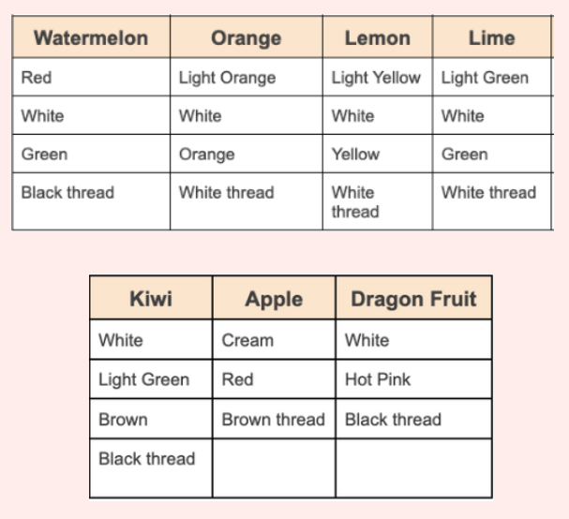Click the Kiwi header cell
The height and width of the screenshot is (519, 569).
tap(150, 300)
